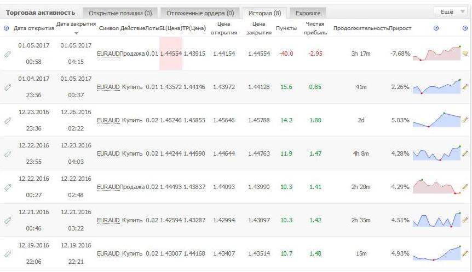Click pencil edit icon on 2.26% trade row
472x272 pixels.
pyautogui.click(x=465, y=87)
